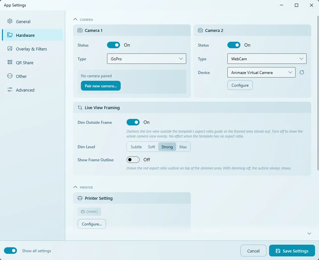Open the Camera 1 Type dropdown
The height and width of the screenshot is (260, 319).
146,59
